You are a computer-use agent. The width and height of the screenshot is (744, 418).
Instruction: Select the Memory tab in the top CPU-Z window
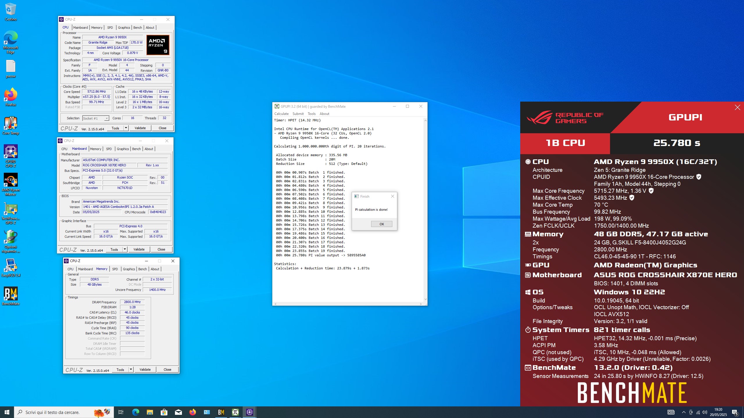(x=97, y=28)
